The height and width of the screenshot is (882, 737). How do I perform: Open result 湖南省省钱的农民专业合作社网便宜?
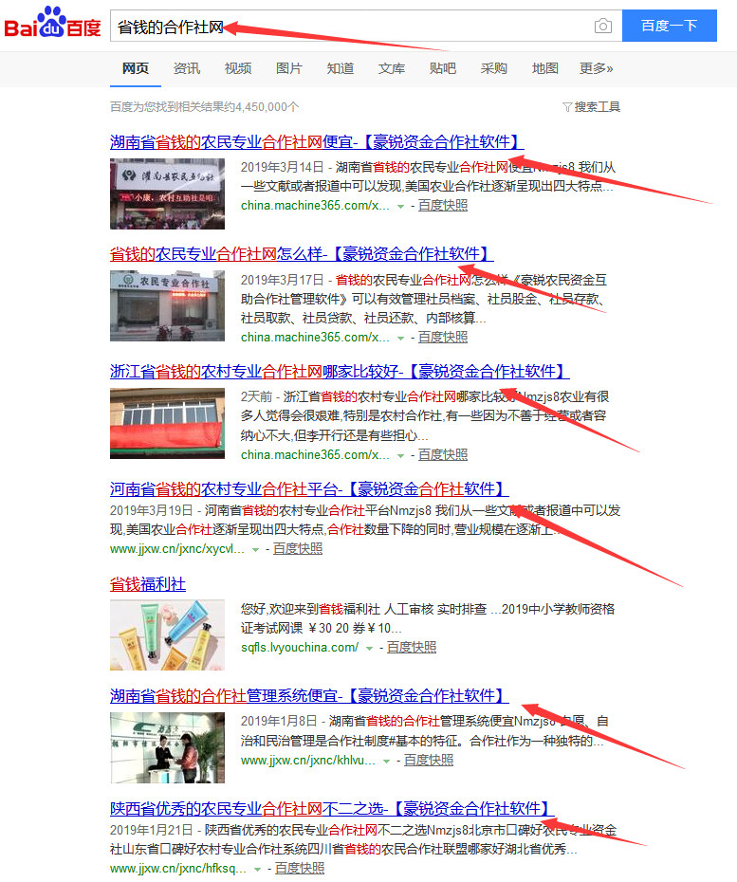click(317, 141)
